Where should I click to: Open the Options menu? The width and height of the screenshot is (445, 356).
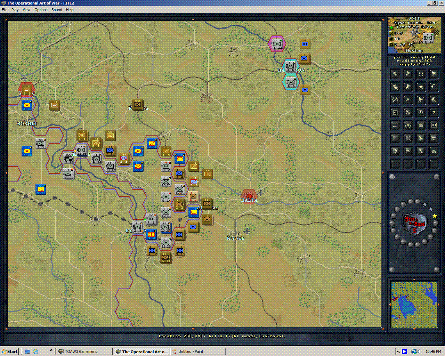tap(41, 10)
